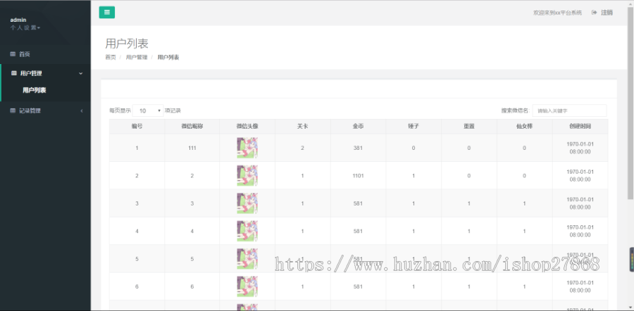Click the 用户管理 chevron-down arrow

[80, 73]
